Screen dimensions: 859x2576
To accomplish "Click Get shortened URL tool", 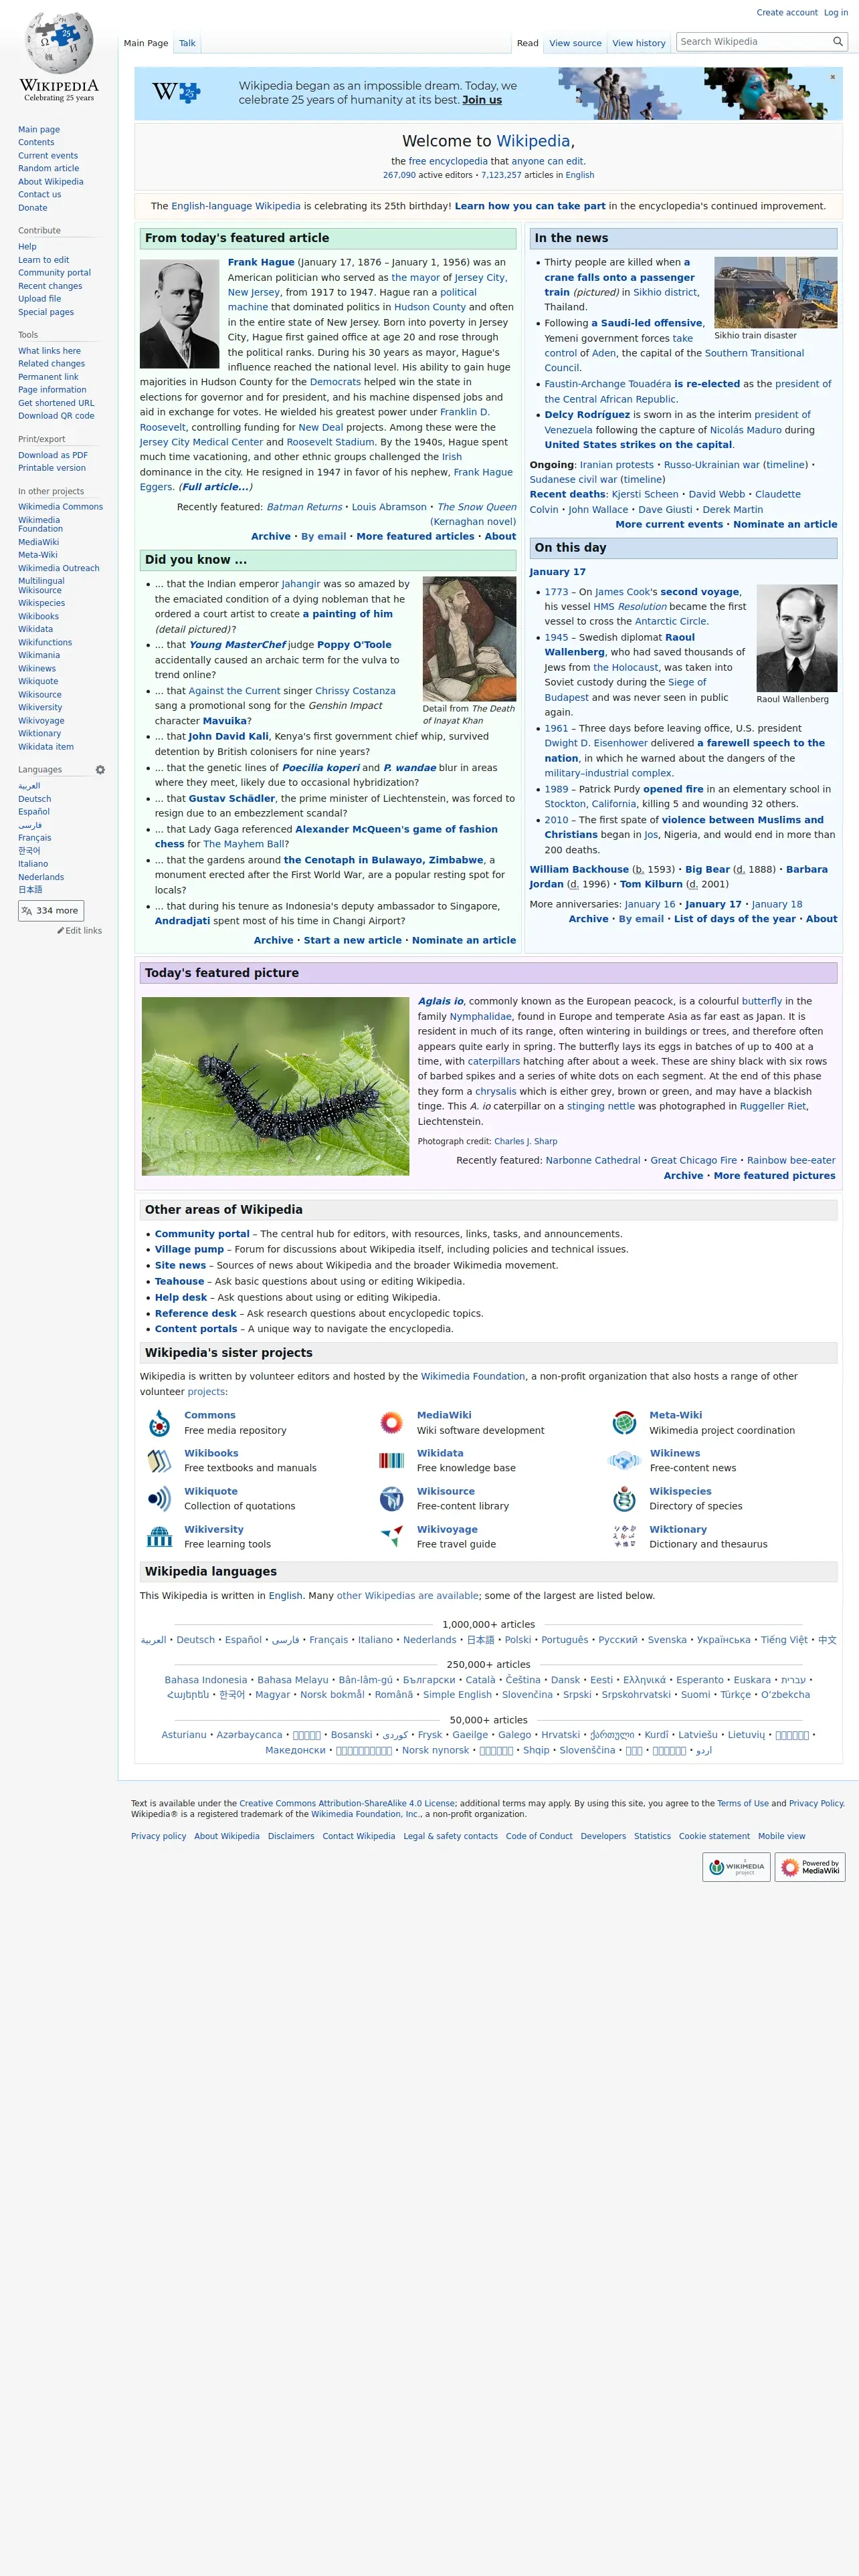I will (x=56, y=403).
